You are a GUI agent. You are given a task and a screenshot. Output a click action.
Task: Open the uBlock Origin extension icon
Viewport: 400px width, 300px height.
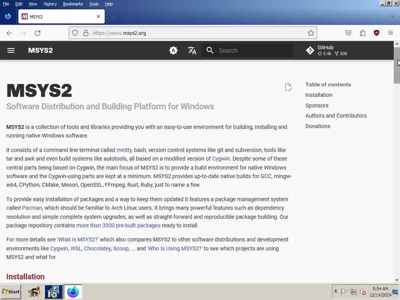pyautogui.click(x=377, y=33)
